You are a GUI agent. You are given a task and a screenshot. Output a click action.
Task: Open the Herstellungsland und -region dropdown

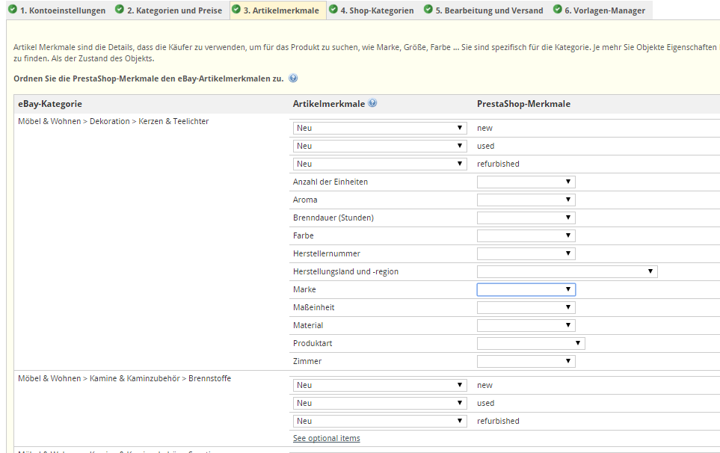pyautogui.click(x=567, y=271)
